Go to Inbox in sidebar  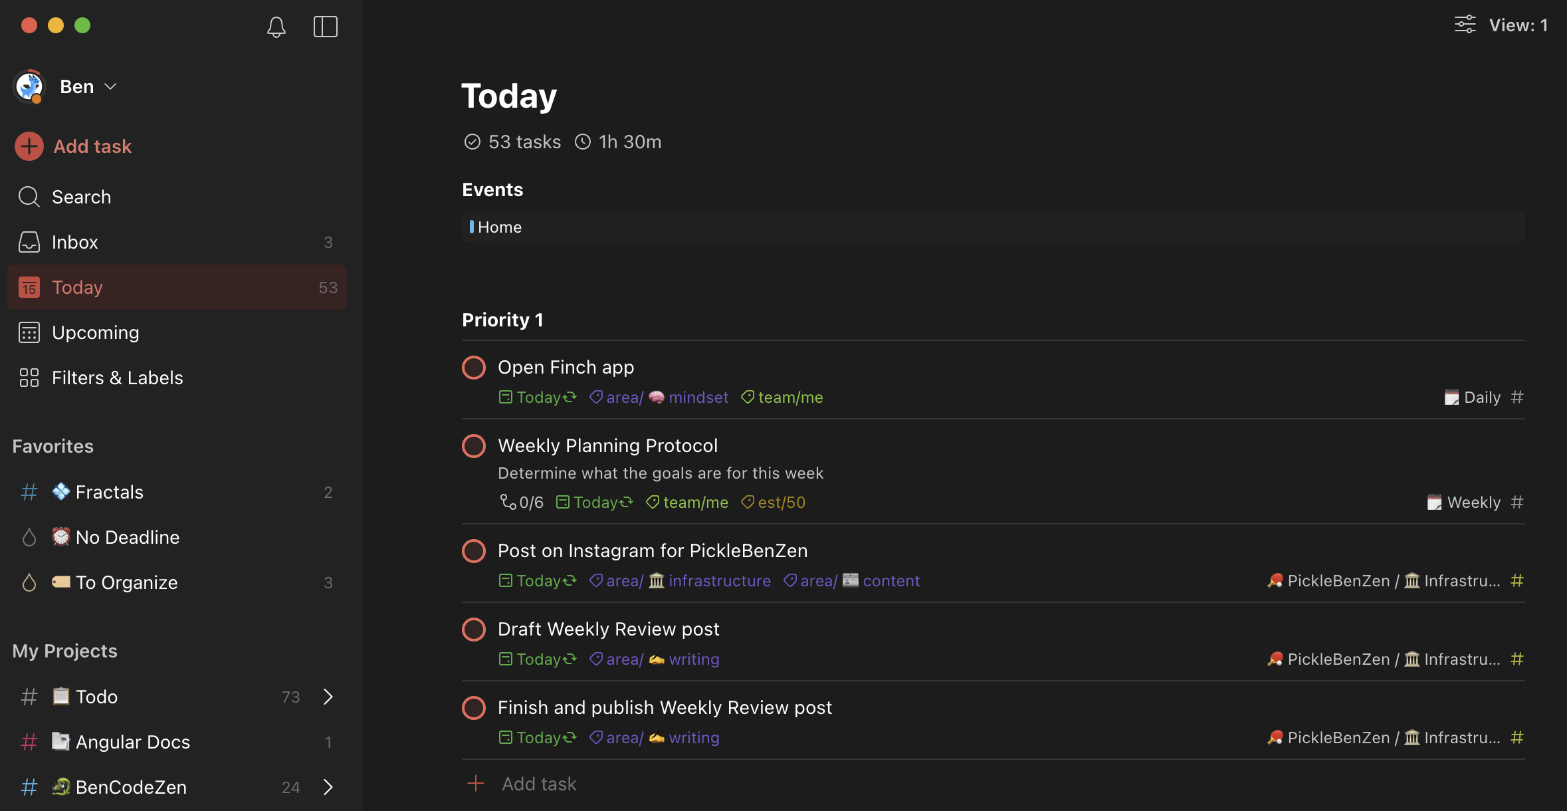pos(74,242)
